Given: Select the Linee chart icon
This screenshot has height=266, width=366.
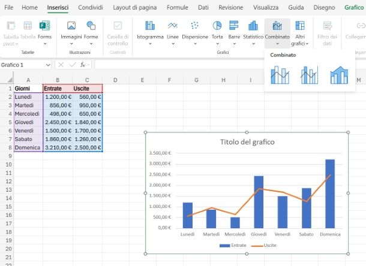Looking at the screenshot, I should (x=172, y=26).
